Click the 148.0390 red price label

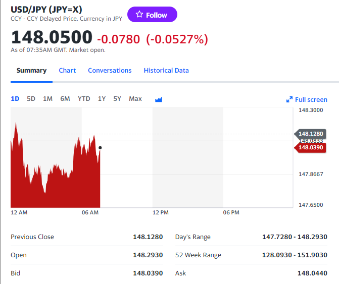[310, 147]
